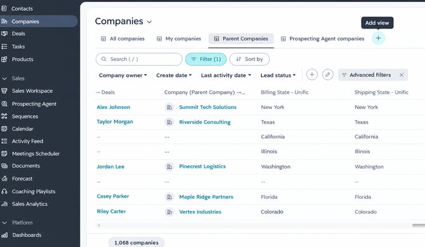Click company icon beside Summit Tech Solutions

169,107
